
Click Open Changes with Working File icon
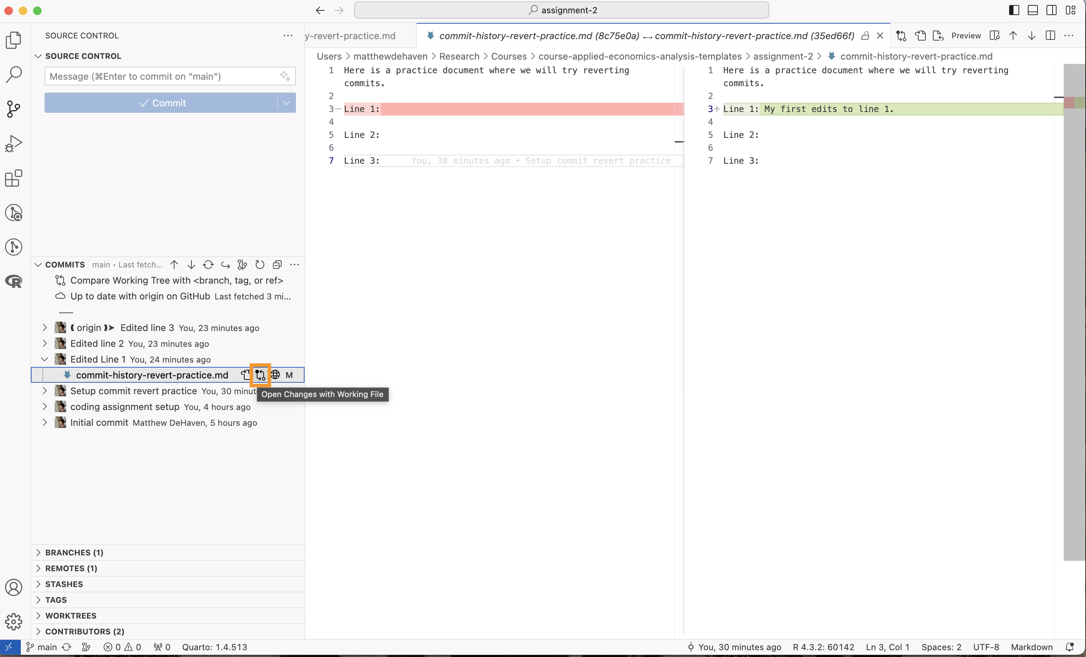(x=260, y=375)
